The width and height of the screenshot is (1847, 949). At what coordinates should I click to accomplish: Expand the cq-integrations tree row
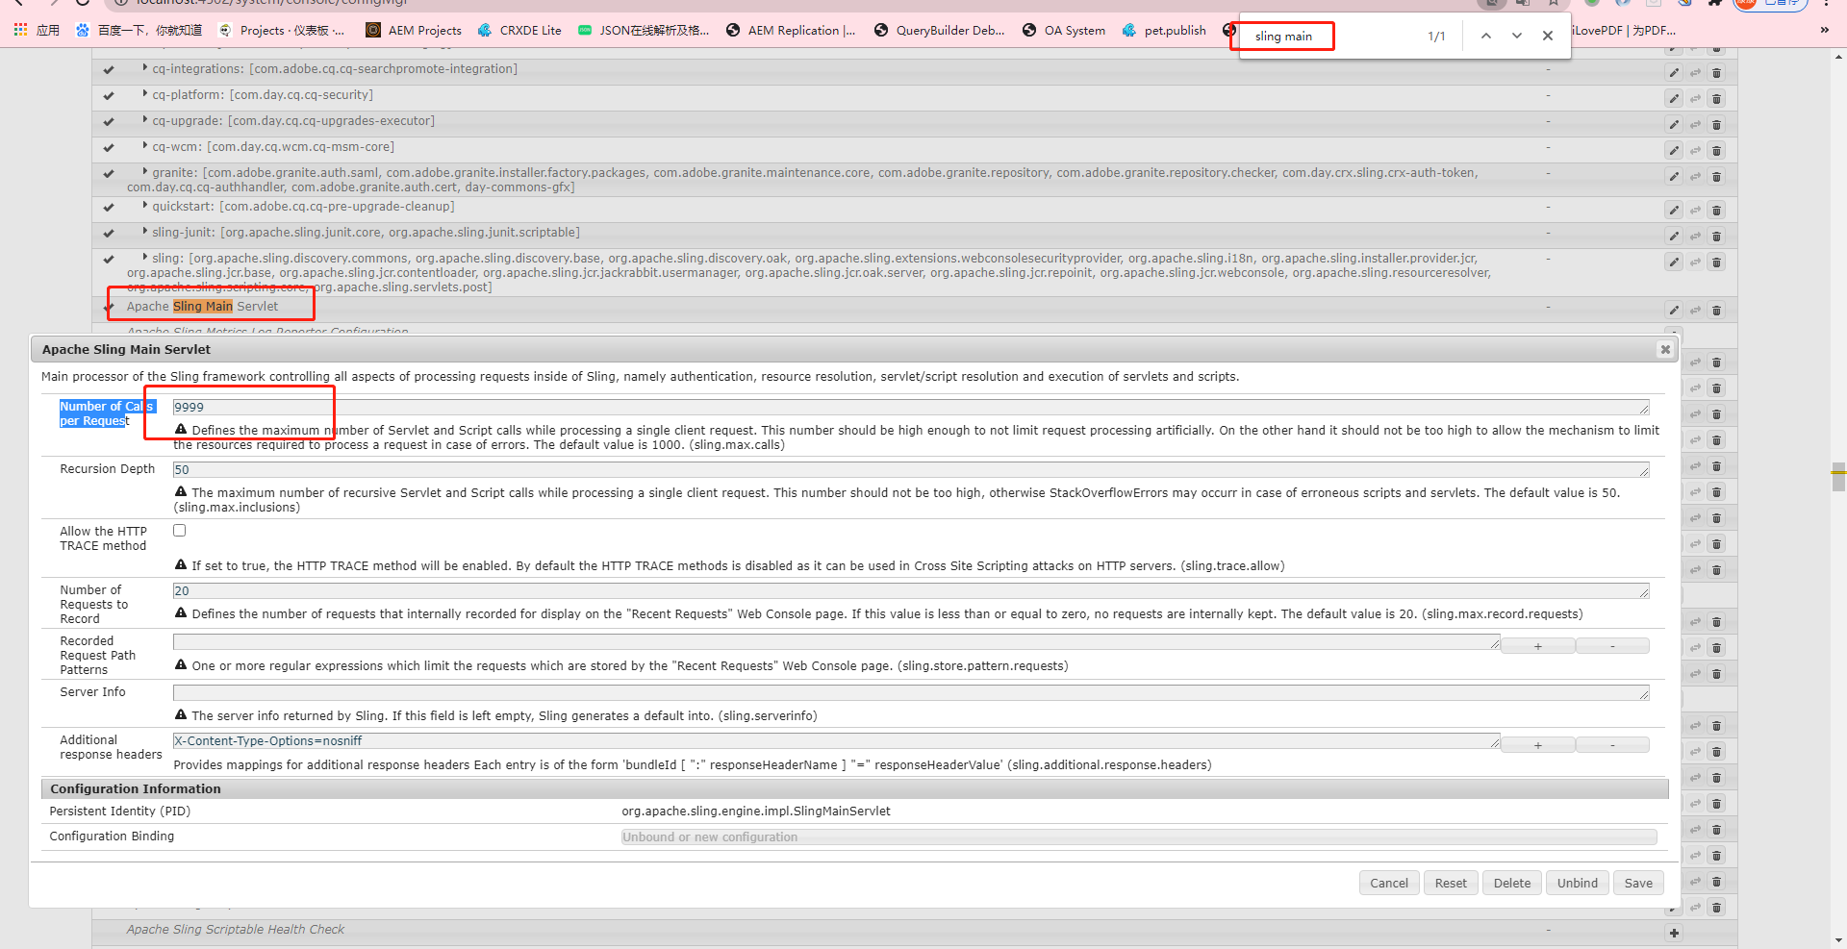(145, 67)
